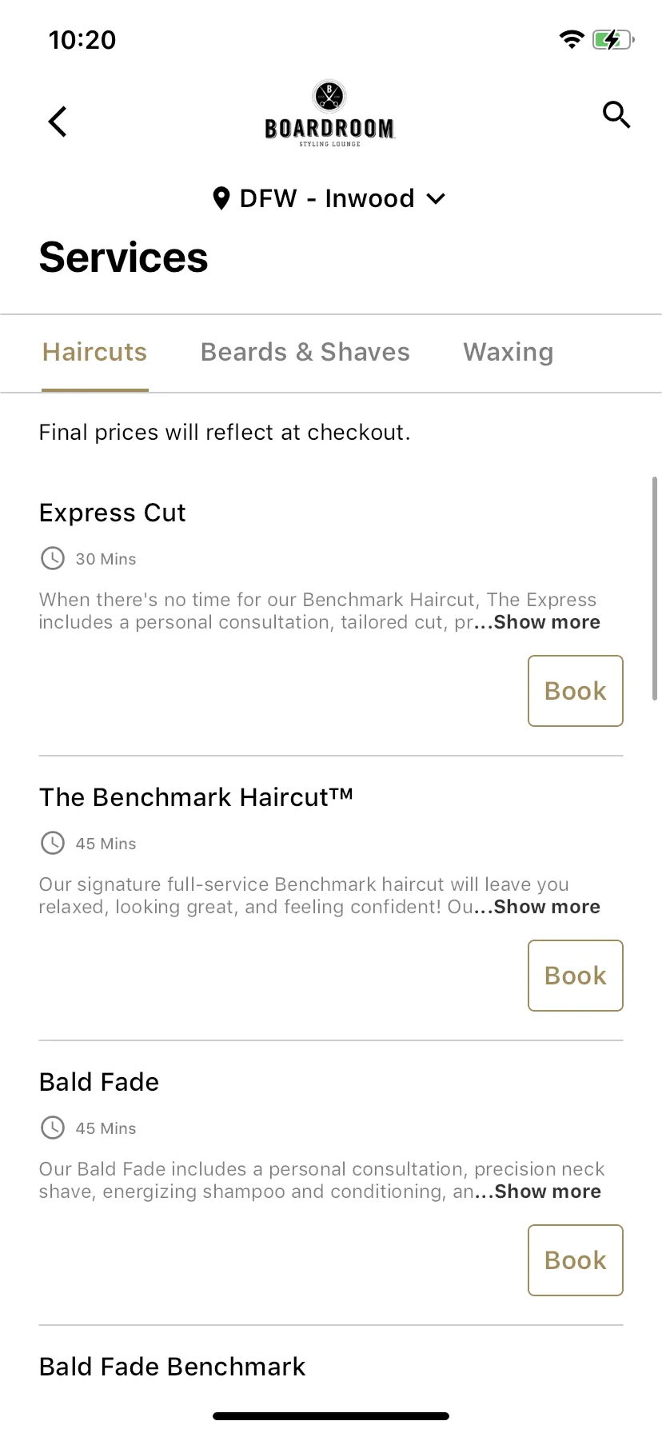Book the Bald Fade service
The width and height of the screenshot is (662, 1433).
(x=576, y=1260)
